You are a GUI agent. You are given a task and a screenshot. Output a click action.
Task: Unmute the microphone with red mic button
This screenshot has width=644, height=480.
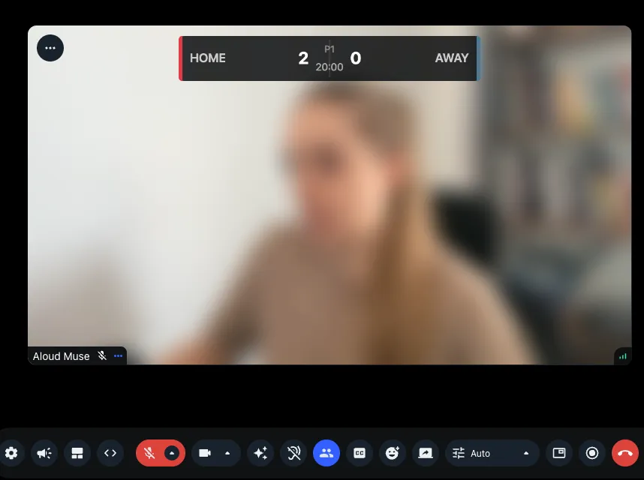[149, 453]
